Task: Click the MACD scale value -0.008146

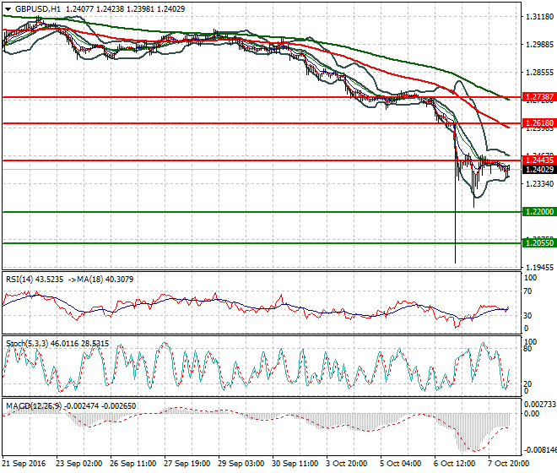Action: coord(540,450)
